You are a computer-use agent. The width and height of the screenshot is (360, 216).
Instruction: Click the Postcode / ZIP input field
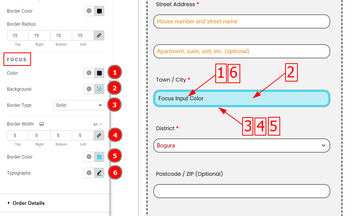coord(241,191)
